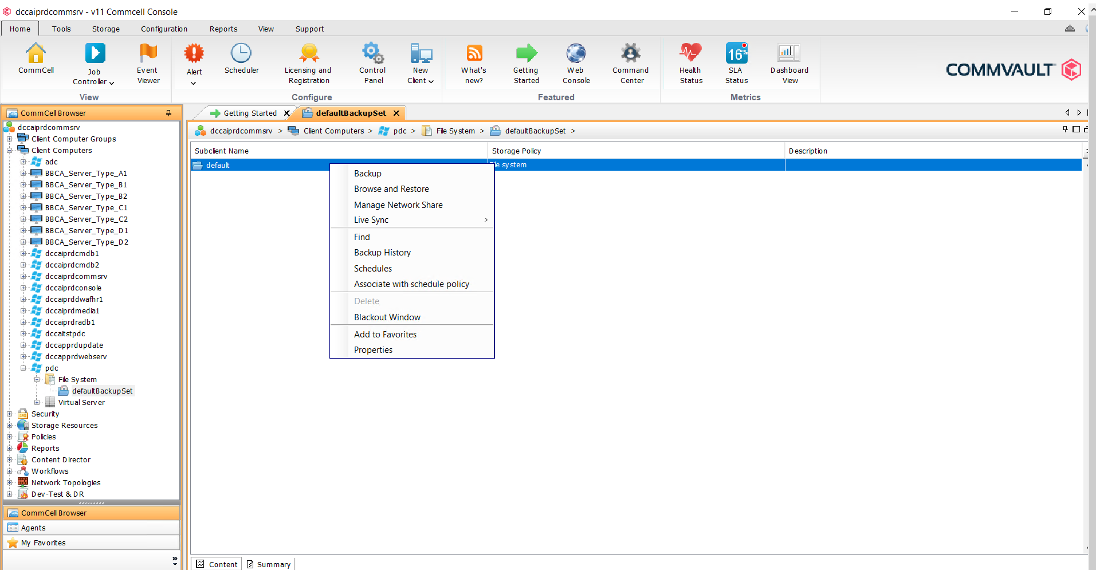Select the dccaiprdmedia1 client
The height and width of the screenshot is (570, 1096).
(x=72, y=310)
